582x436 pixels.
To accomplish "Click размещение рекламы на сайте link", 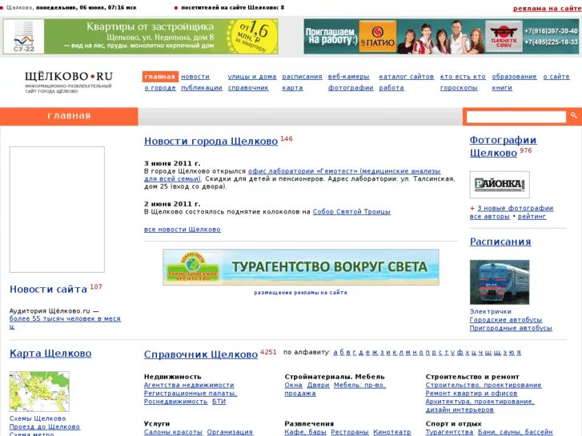I will point(301,292).
